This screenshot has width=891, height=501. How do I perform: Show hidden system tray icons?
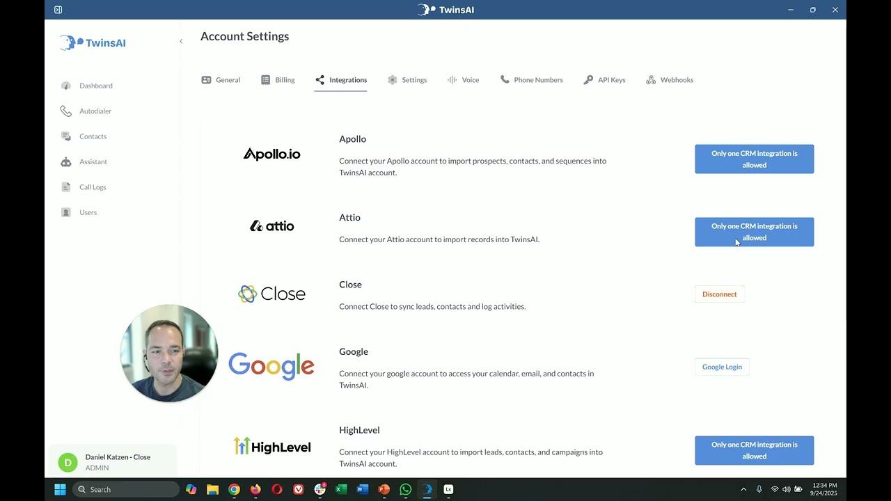[743, 489]
